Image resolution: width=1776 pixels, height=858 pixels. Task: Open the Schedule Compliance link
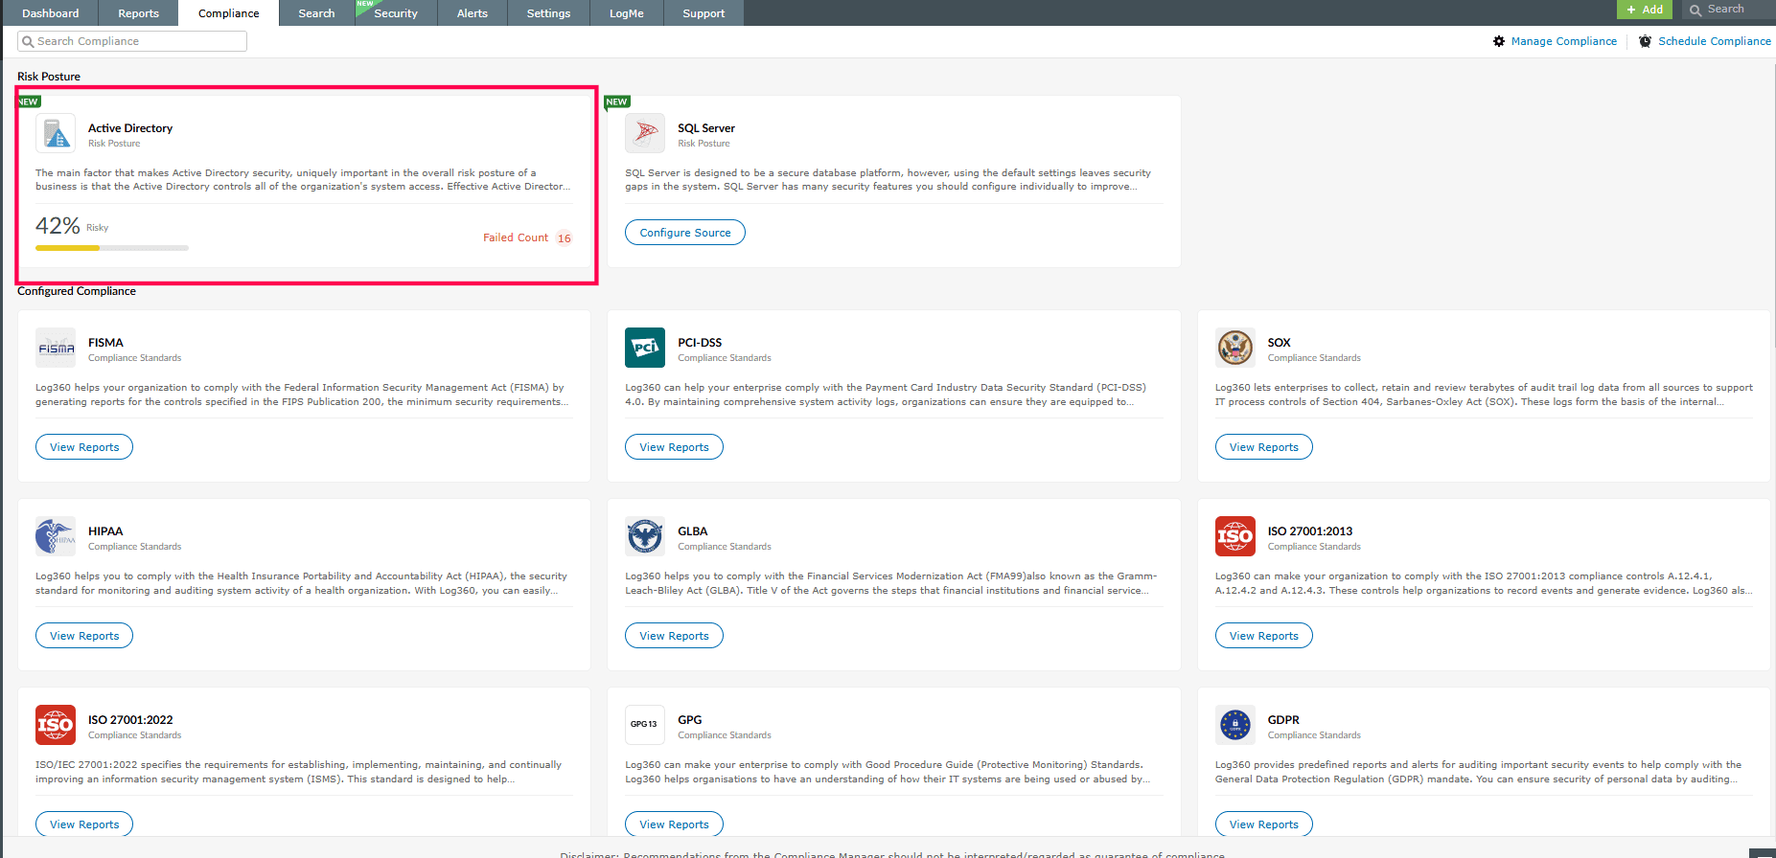pos(1715,41)
